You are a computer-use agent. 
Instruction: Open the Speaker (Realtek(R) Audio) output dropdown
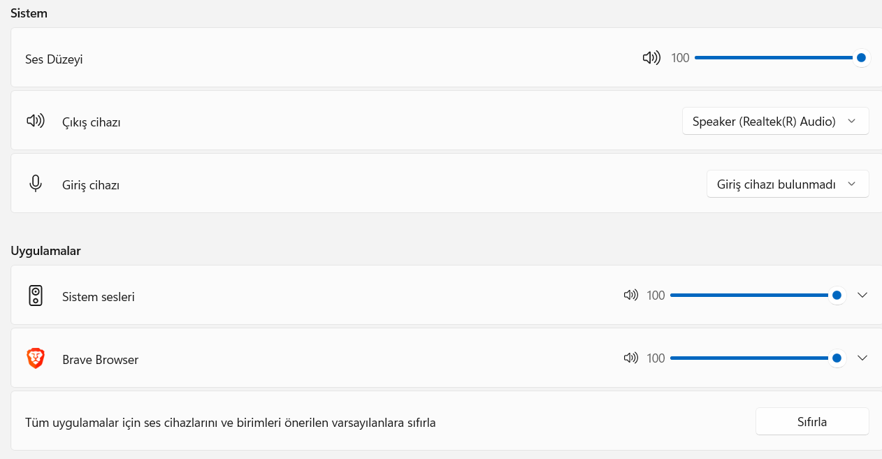[775, 121]
